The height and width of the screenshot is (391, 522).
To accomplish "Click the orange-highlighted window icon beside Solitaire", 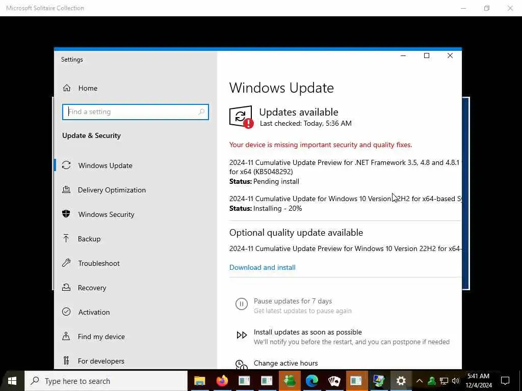I will [356, 381].
